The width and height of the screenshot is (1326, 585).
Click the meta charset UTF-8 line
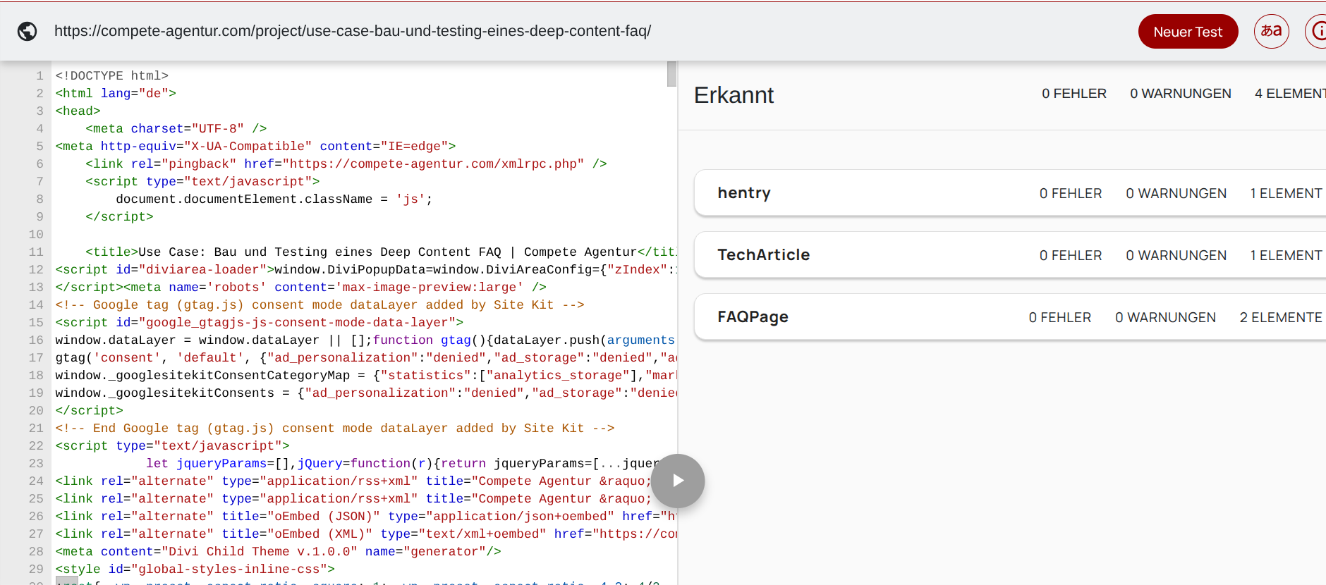coord(176,128)
